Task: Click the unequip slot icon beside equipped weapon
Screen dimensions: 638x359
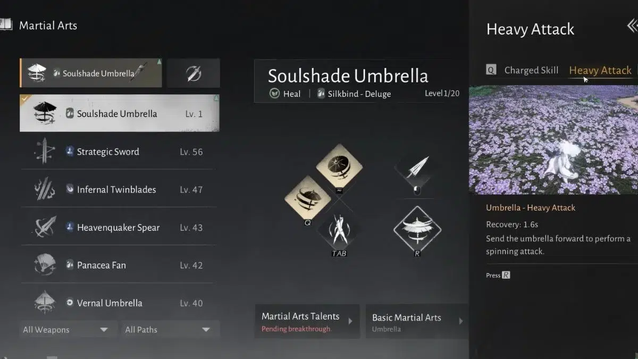Action: (x=194, y=73)
